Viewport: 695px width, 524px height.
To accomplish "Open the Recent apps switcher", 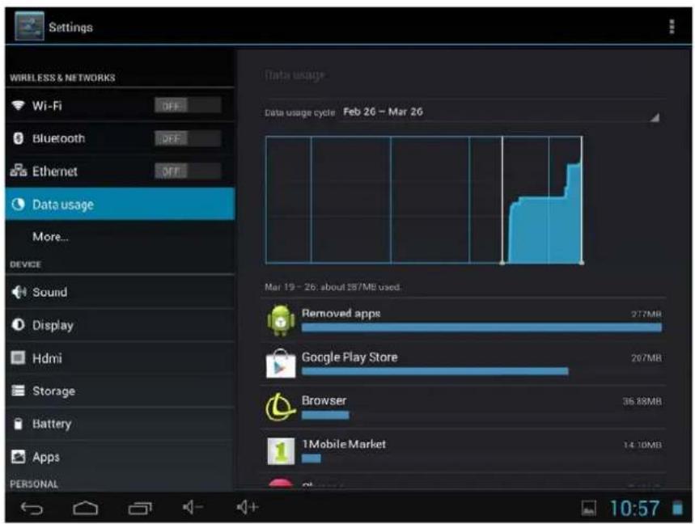I will tap(140, 508).
